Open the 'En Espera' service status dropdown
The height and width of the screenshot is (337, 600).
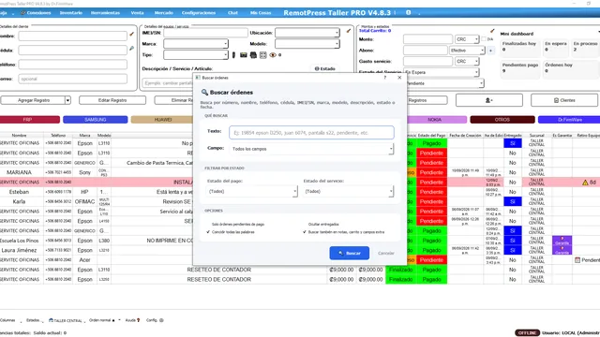click(442, 72)
